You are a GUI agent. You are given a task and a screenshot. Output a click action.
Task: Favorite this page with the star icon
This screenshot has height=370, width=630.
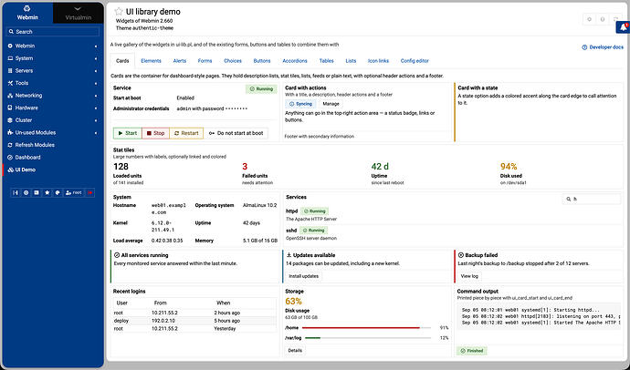click(119, 12)
